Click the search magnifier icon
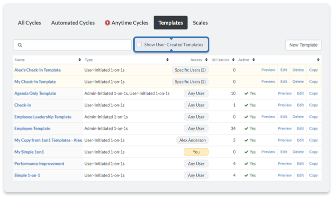The width and height of the screenshot is (334, 199). click(20, 45)
